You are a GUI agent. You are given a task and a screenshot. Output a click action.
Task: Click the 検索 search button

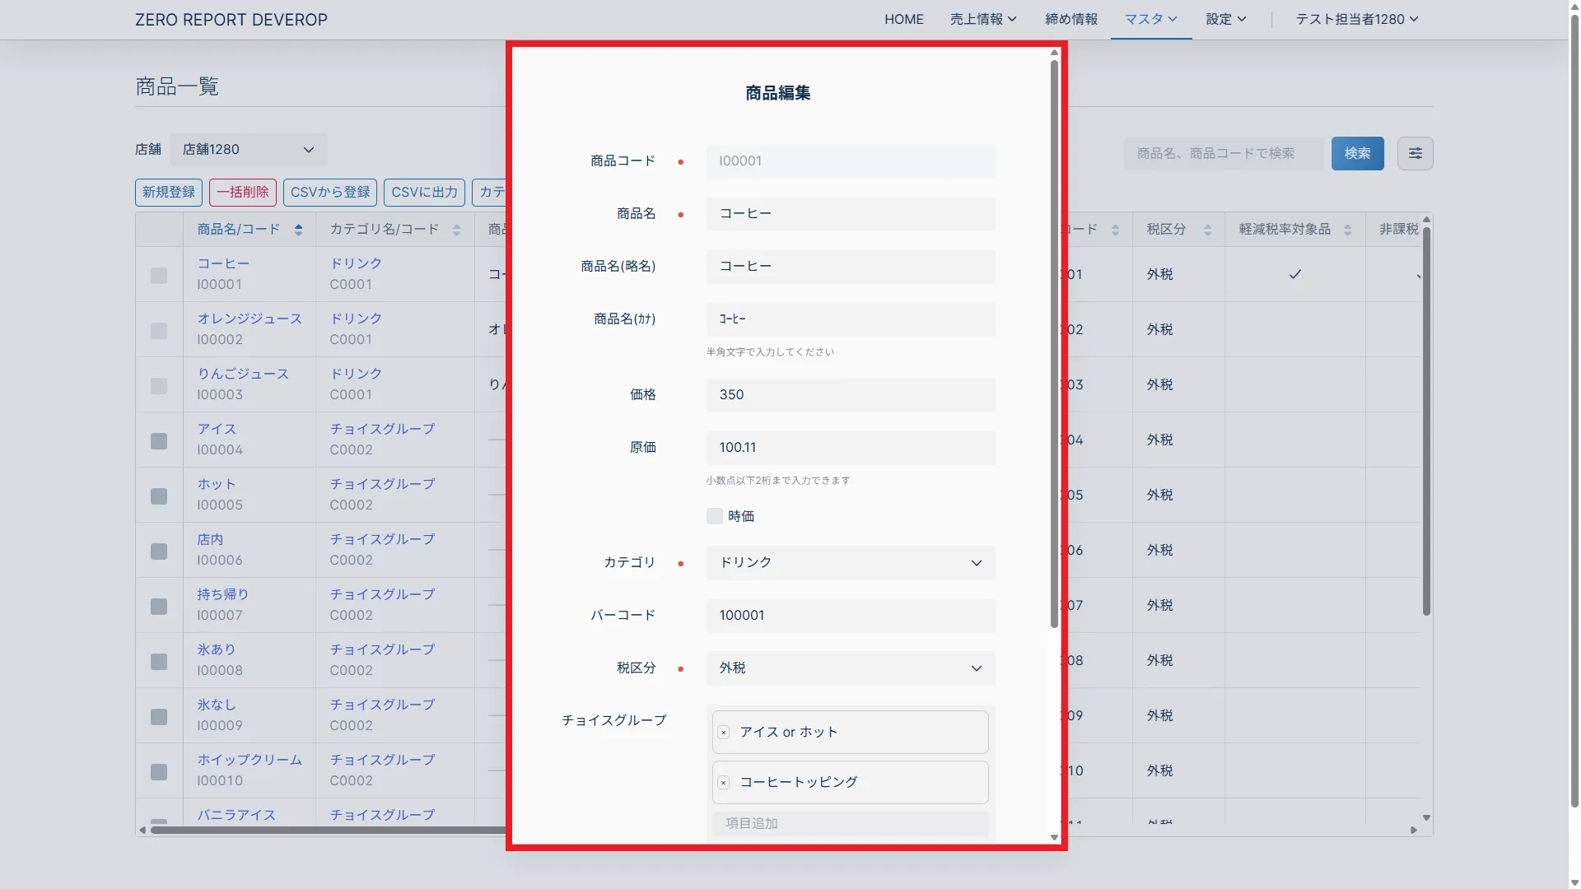1357,153
